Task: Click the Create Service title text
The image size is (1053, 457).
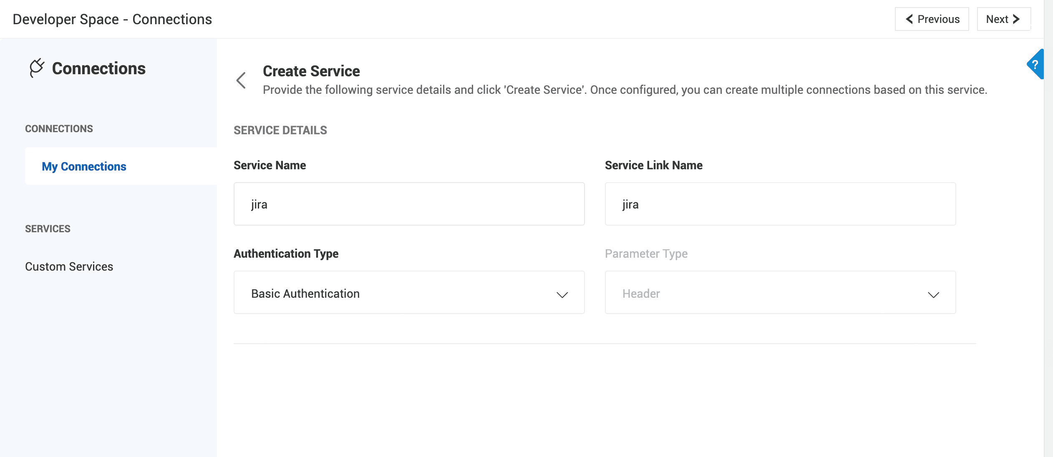Action: click(x=311, y=71)
